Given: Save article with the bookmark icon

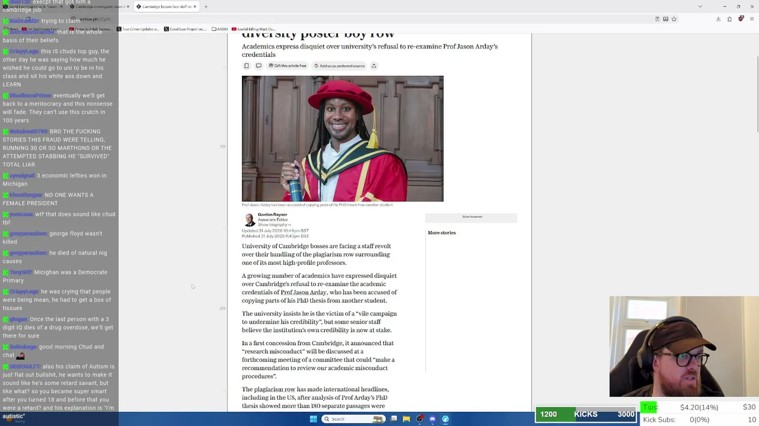Looking at the screenshot, I should pyautogui.click(x=247, y=66).
